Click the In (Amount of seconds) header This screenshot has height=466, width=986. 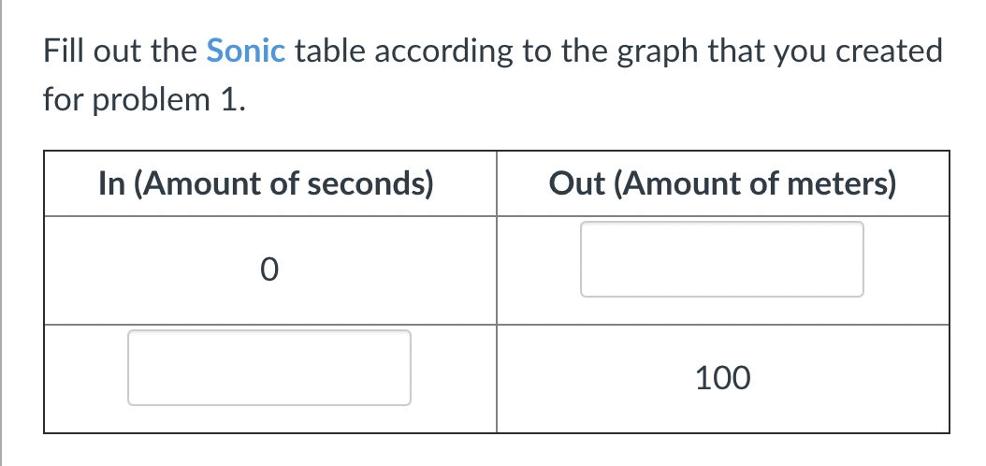click(266, 183)
